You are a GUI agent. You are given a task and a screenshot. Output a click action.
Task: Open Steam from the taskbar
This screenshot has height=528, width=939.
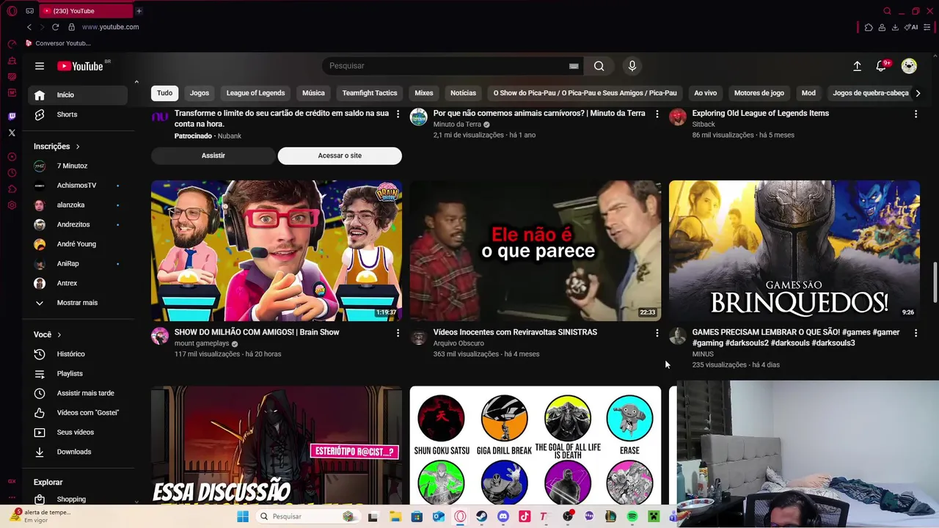coord(481,516)
